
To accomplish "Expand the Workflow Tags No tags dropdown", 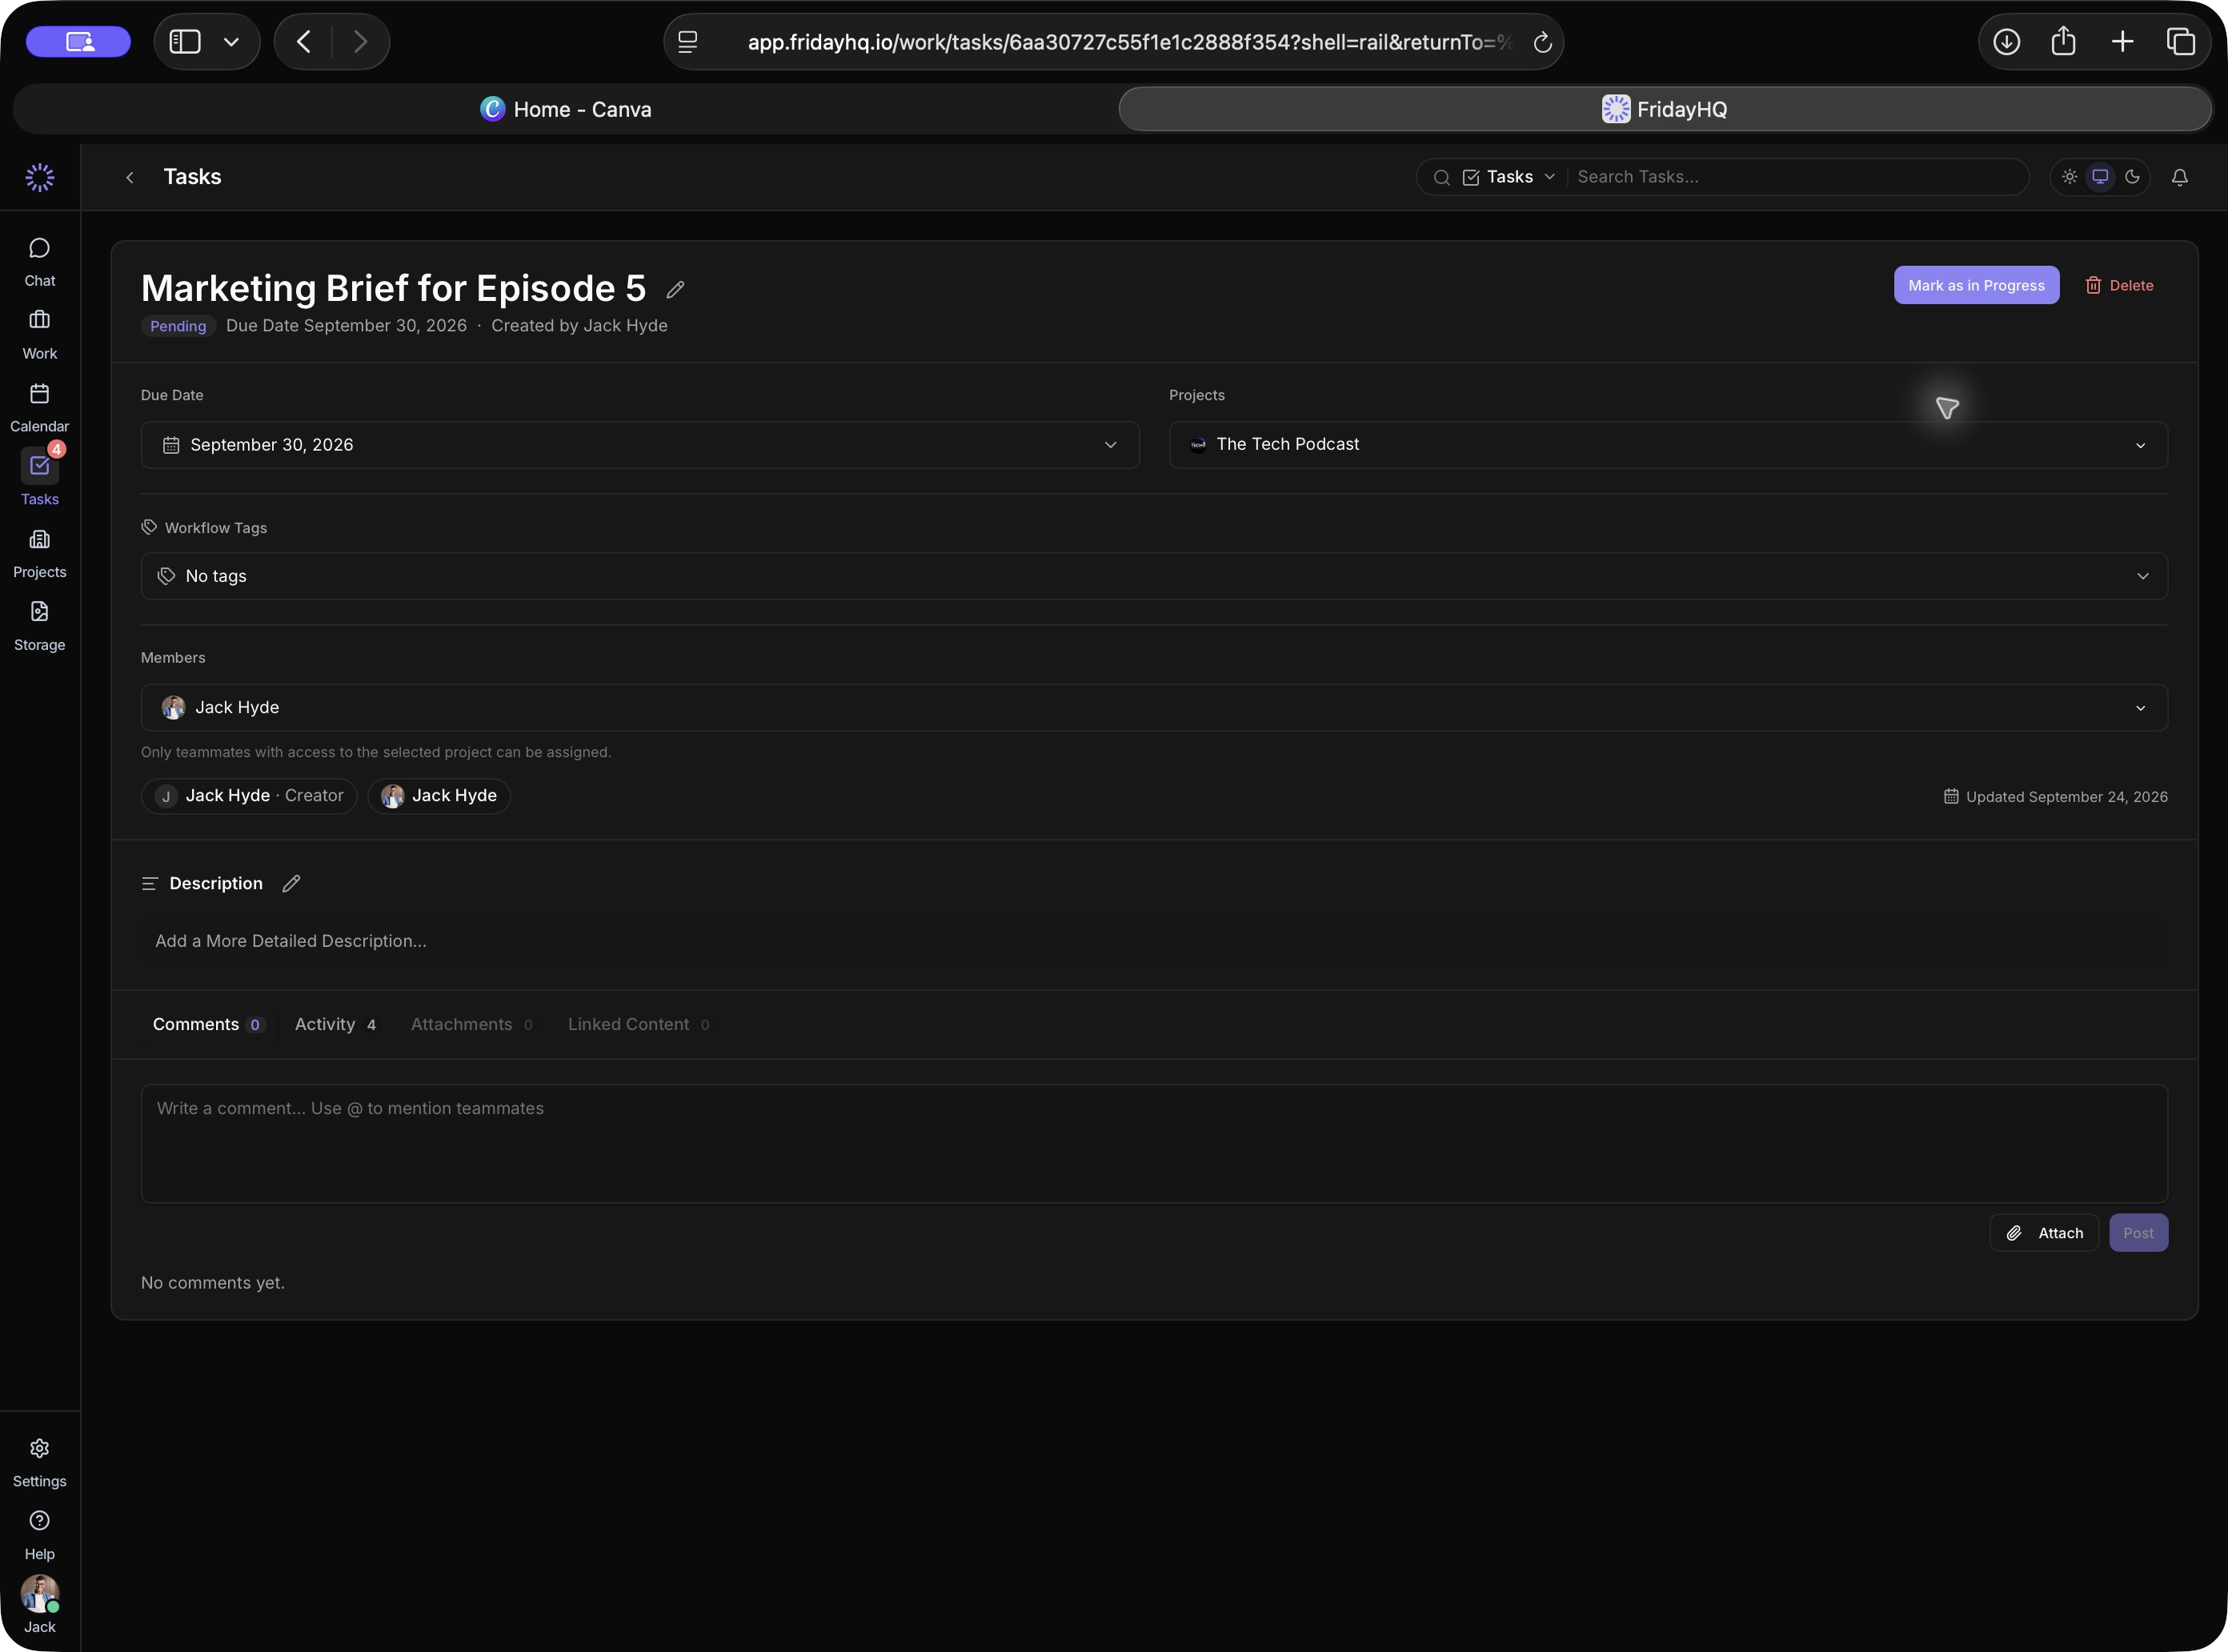I will (1154, 577).
